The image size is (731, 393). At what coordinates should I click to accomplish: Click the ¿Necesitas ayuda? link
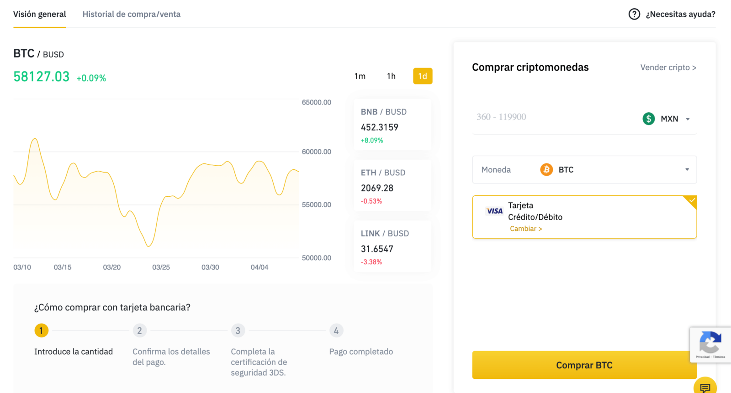(680, 14)
